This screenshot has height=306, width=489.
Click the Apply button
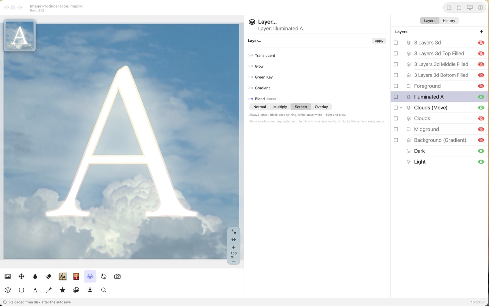pyautogui.click(x=379, y=41)
